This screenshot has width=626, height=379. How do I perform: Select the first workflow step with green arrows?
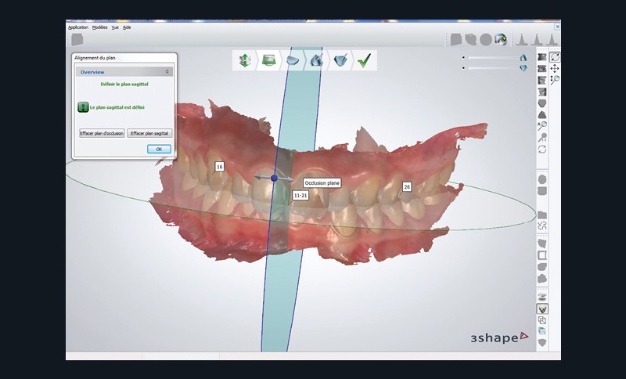(246, 60)
